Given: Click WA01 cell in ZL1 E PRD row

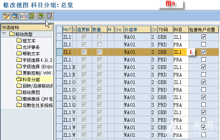Looking at the screenshot, I should (137, 75).
